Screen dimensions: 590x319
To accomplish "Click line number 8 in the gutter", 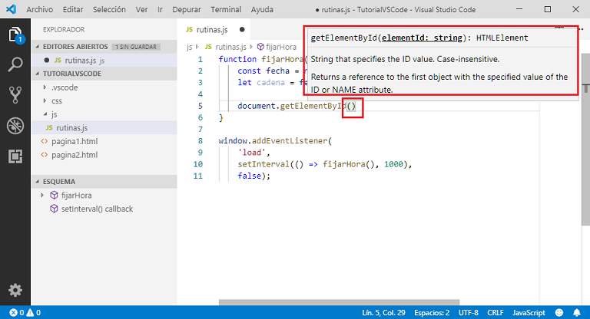I will point(200,141).
